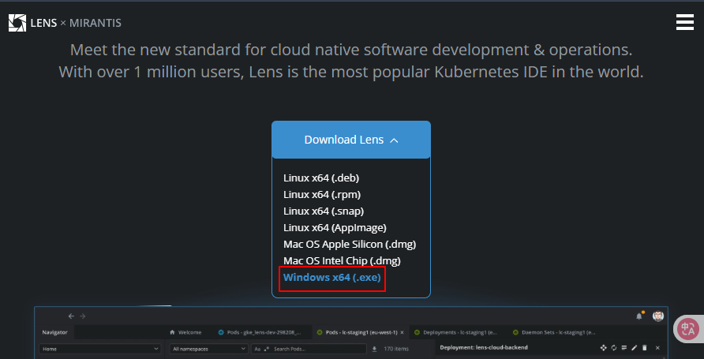Click the back arrow in Lens preview
704x359 pixels.
coord(71,316)
